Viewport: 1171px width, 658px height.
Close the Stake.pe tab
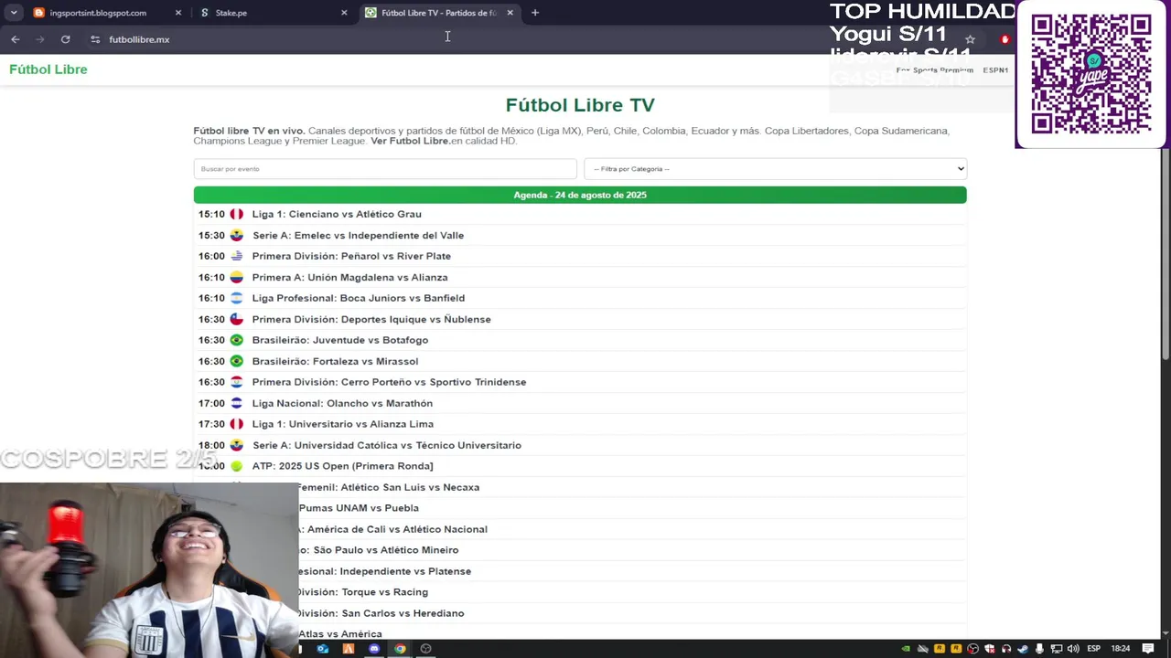344,13
